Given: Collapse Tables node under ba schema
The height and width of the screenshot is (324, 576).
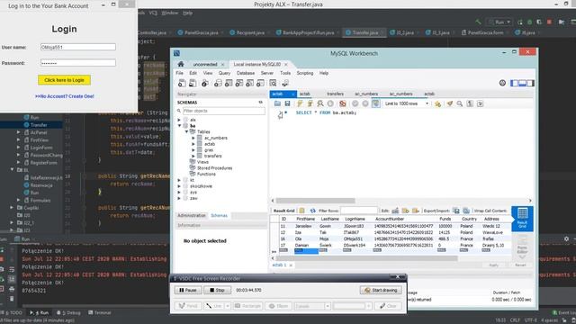Looking at the screenshot, I should click(x=186, y=131).
